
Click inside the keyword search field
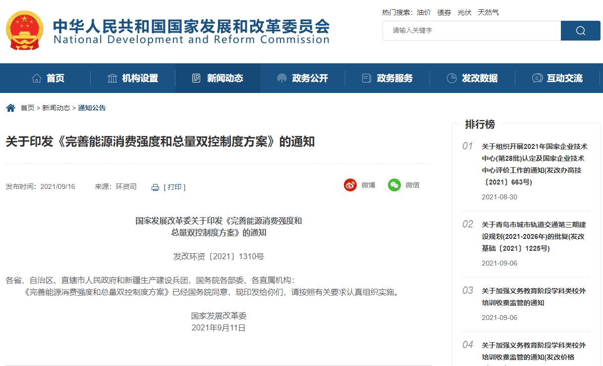471,31
